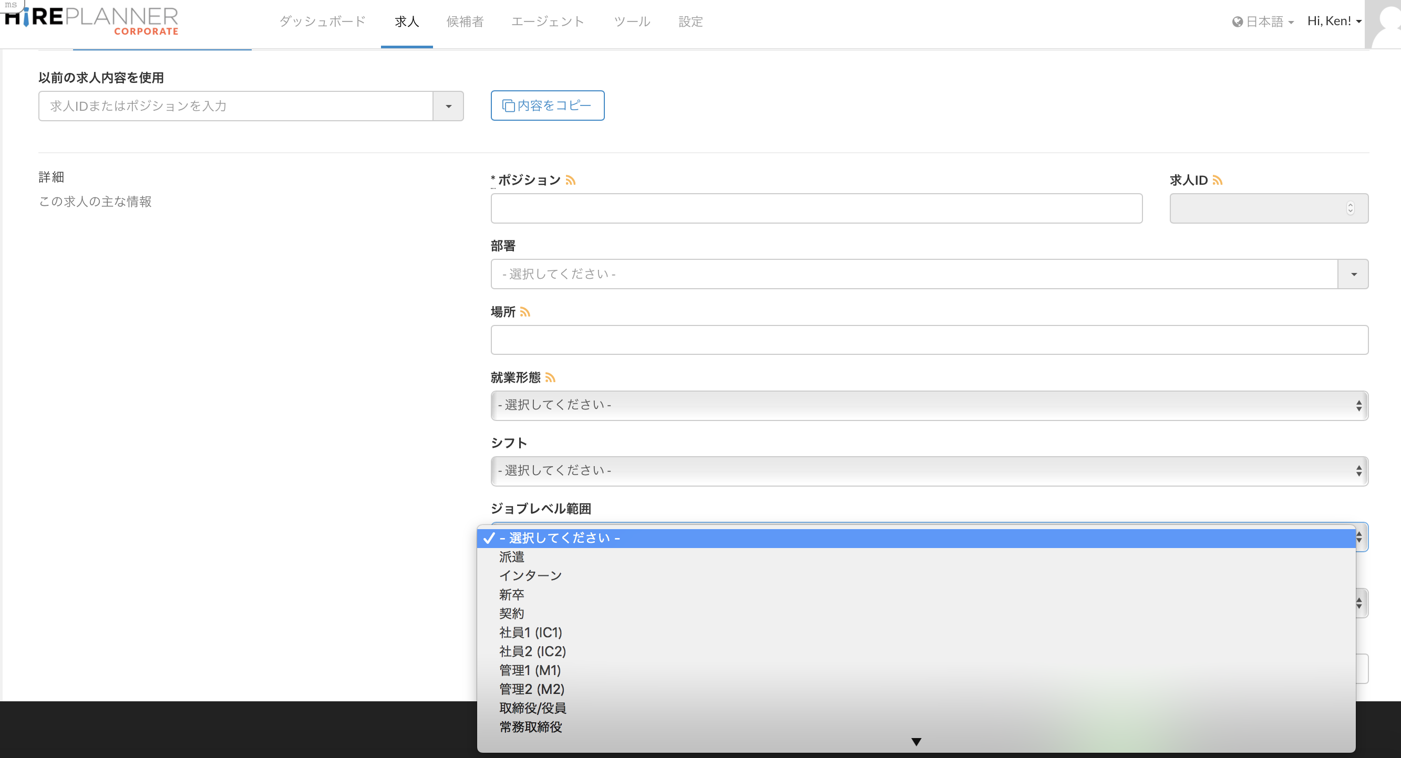Go to ダッシュボード in top navigation

point(322,22)
